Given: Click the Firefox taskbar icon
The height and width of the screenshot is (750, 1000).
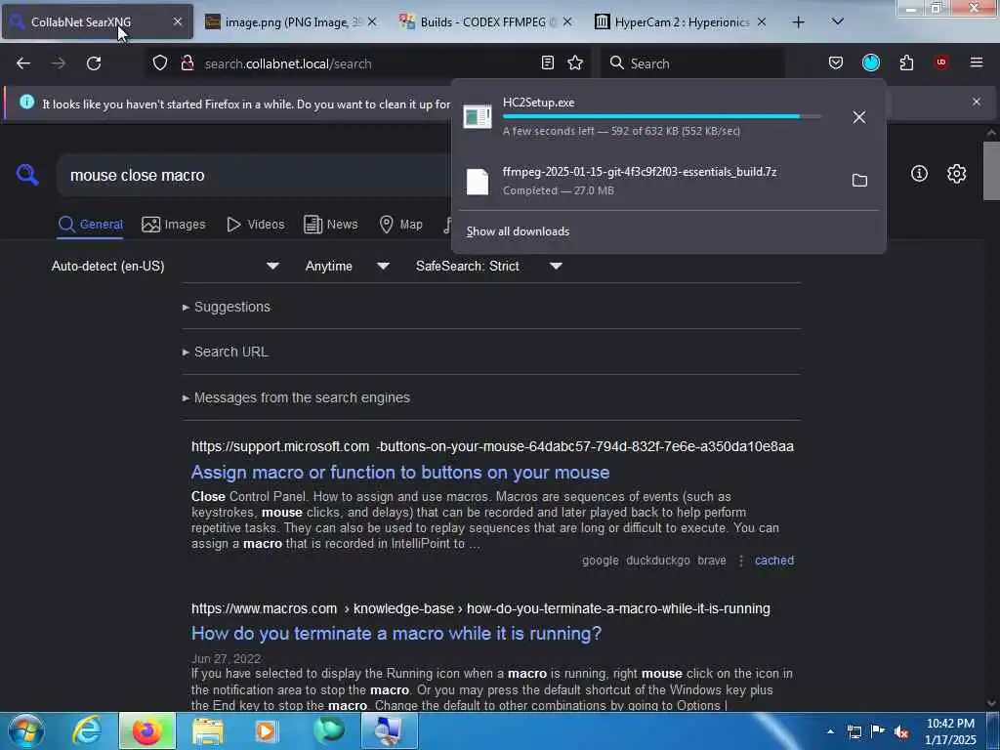Looking at the screenshot, I should click(x=146, y=730).
